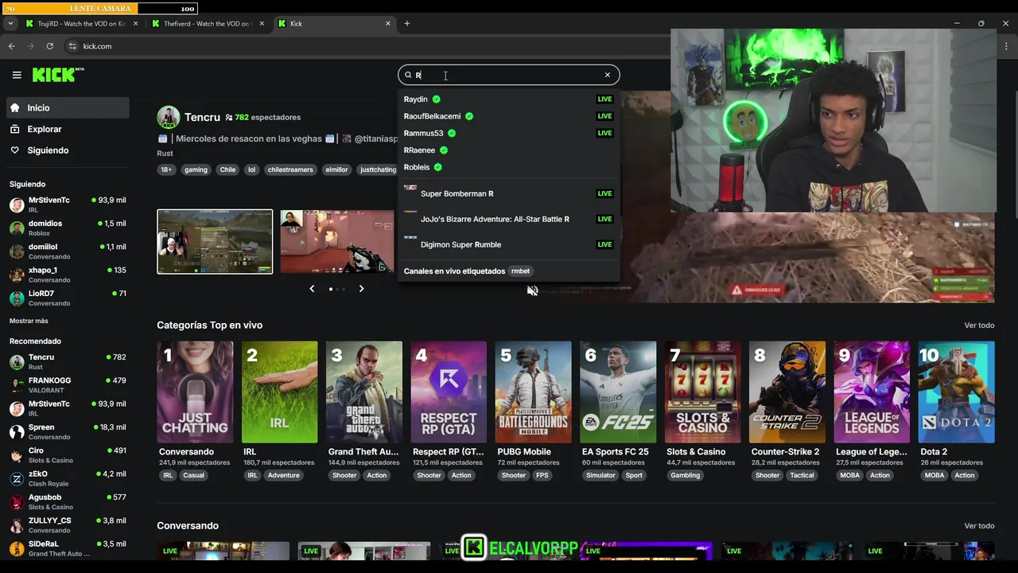
Task: Open Grand Theft Auto category card
Action: (364, 392)
